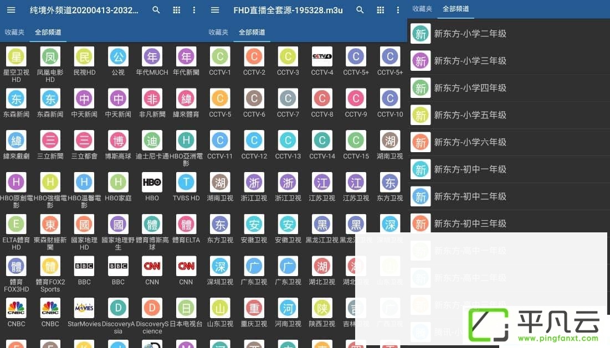Open hamburger menu in 纯境外频道 panel
Screen dimensions: 610x348
click(11, 10)
